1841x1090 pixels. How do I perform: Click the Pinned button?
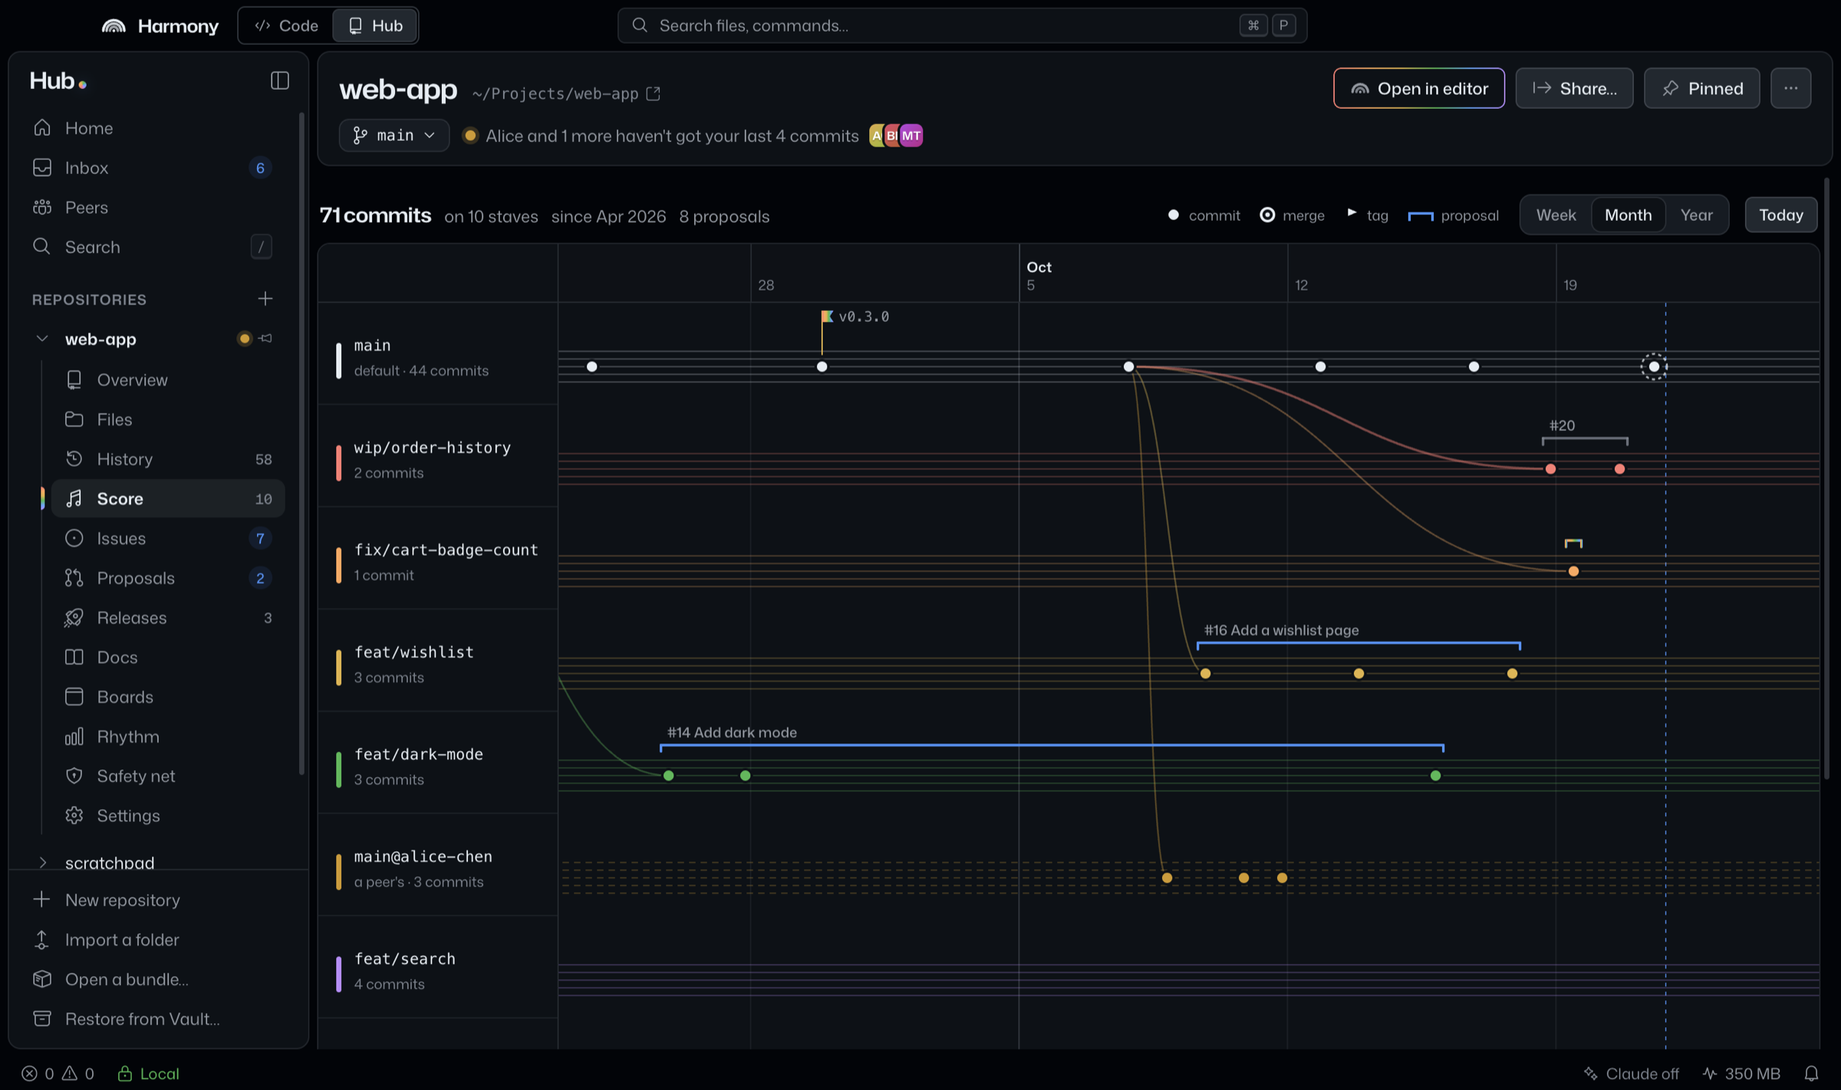(1701, 88)
